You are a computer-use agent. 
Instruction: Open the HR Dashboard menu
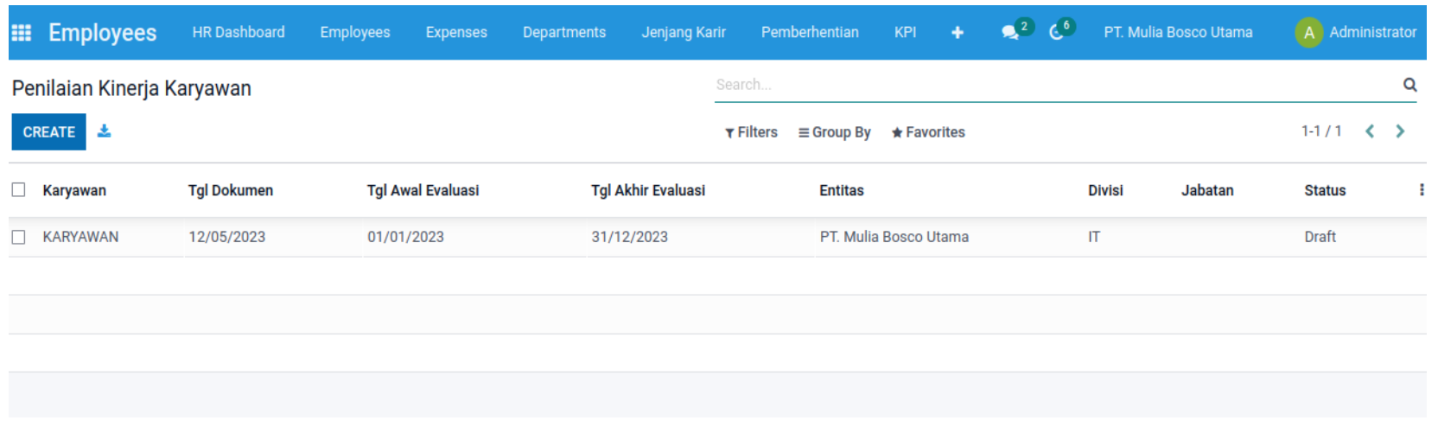point(239,33)
